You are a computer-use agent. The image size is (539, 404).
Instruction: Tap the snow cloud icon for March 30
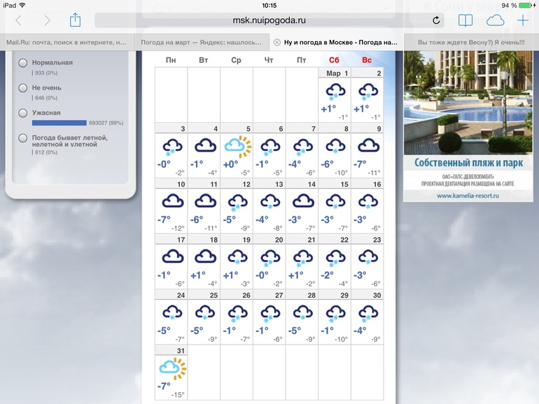click(x=368, y=314)
